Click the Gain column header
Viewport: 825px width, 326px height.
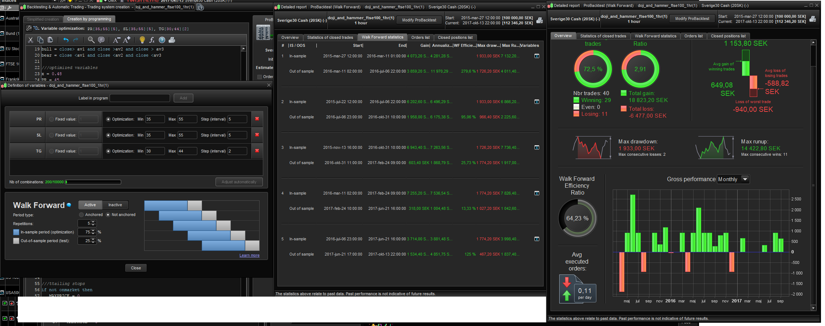pos(425,45)
